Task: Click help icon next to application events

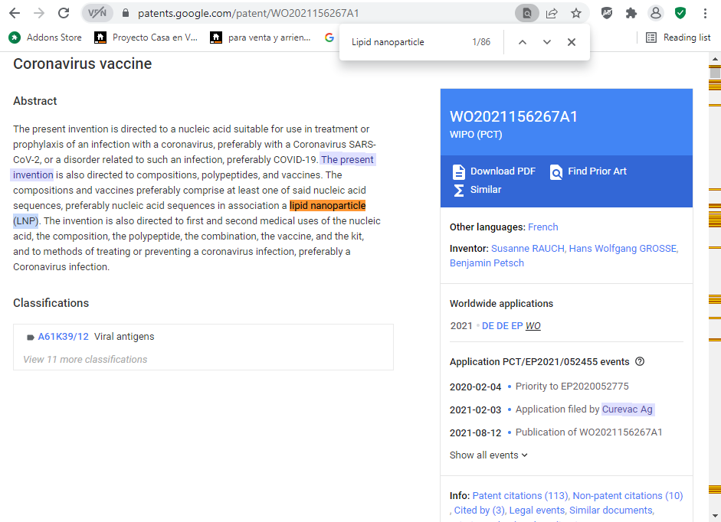Action: 640,362
